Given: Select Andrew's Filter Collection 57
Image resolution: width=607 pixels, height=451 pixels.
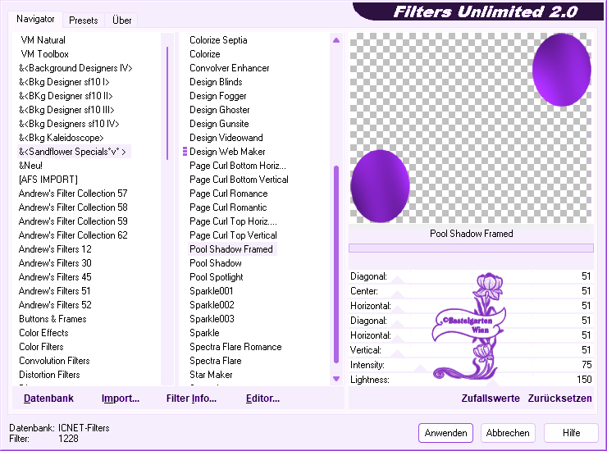Looking at the screenshot, I should 73,194.
